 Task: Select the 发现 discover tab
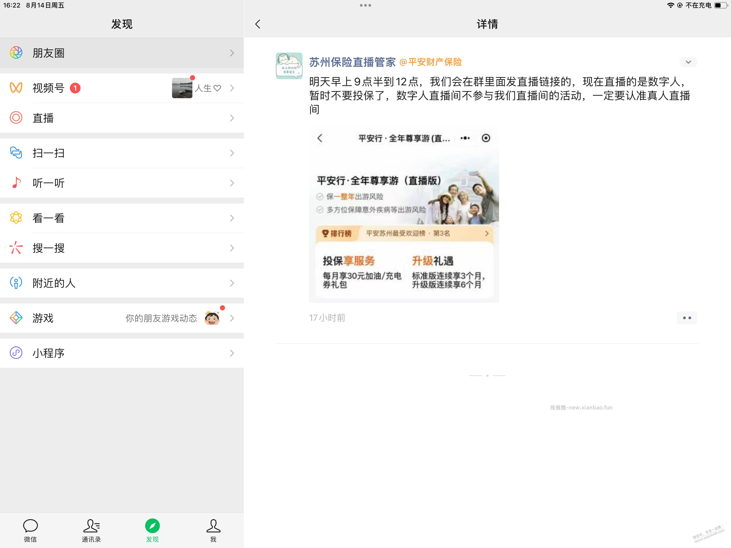[152, 531]
